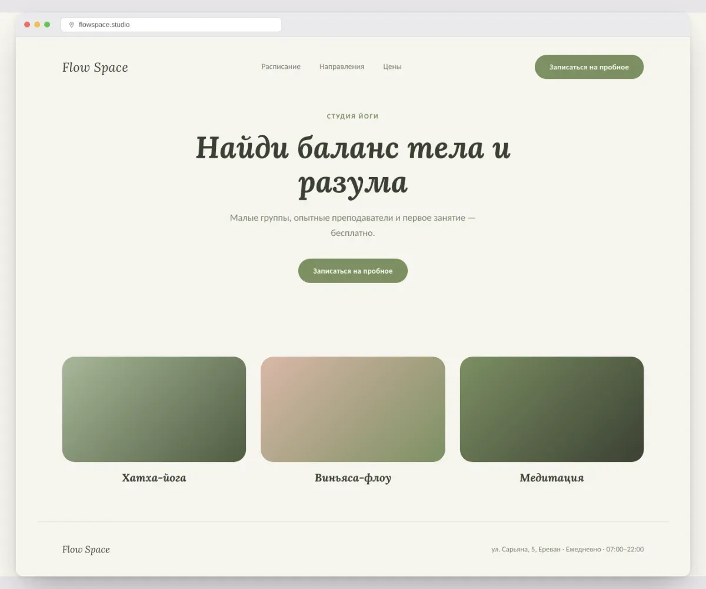This screenshot has width=706, height=589.
Task: Select the Виньяса-флоу card image
Action: (353, 409)
